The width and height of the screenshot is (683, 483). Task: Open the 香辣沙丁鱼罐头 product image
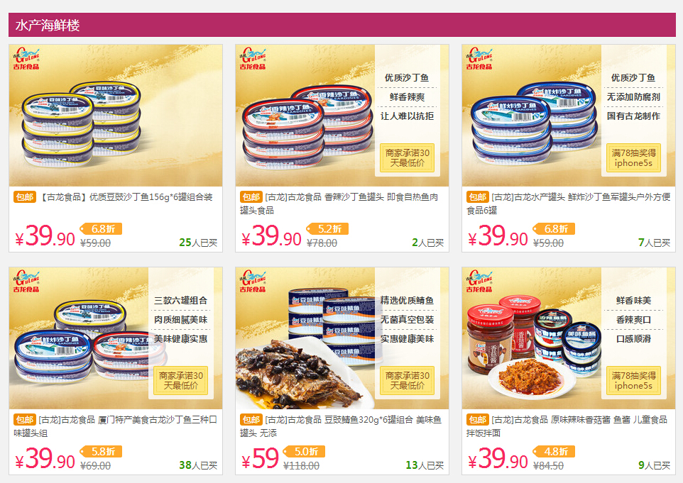pyautogui.click(x=342, y=116)
